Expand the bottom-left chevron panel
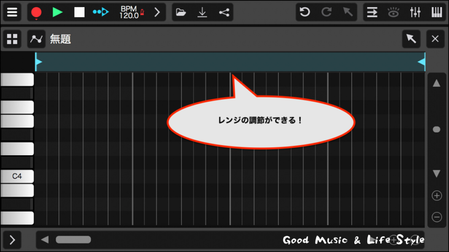Image resolution: width=449 pixels, height=252 pixels. point(12,240)
